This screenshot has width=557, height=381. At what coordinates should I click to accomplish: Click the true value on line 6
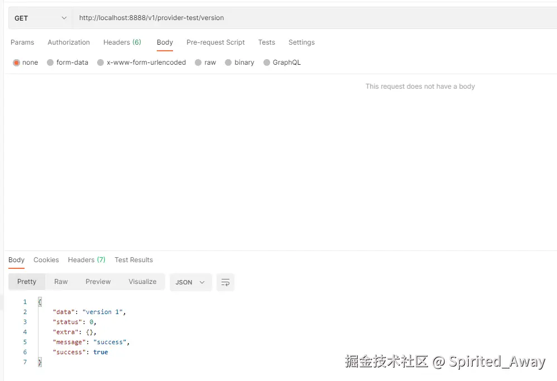click(x=100, y=352)
